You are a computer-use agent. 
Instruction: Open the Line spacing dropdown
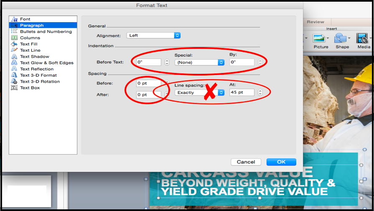click(x=199, y=93)
